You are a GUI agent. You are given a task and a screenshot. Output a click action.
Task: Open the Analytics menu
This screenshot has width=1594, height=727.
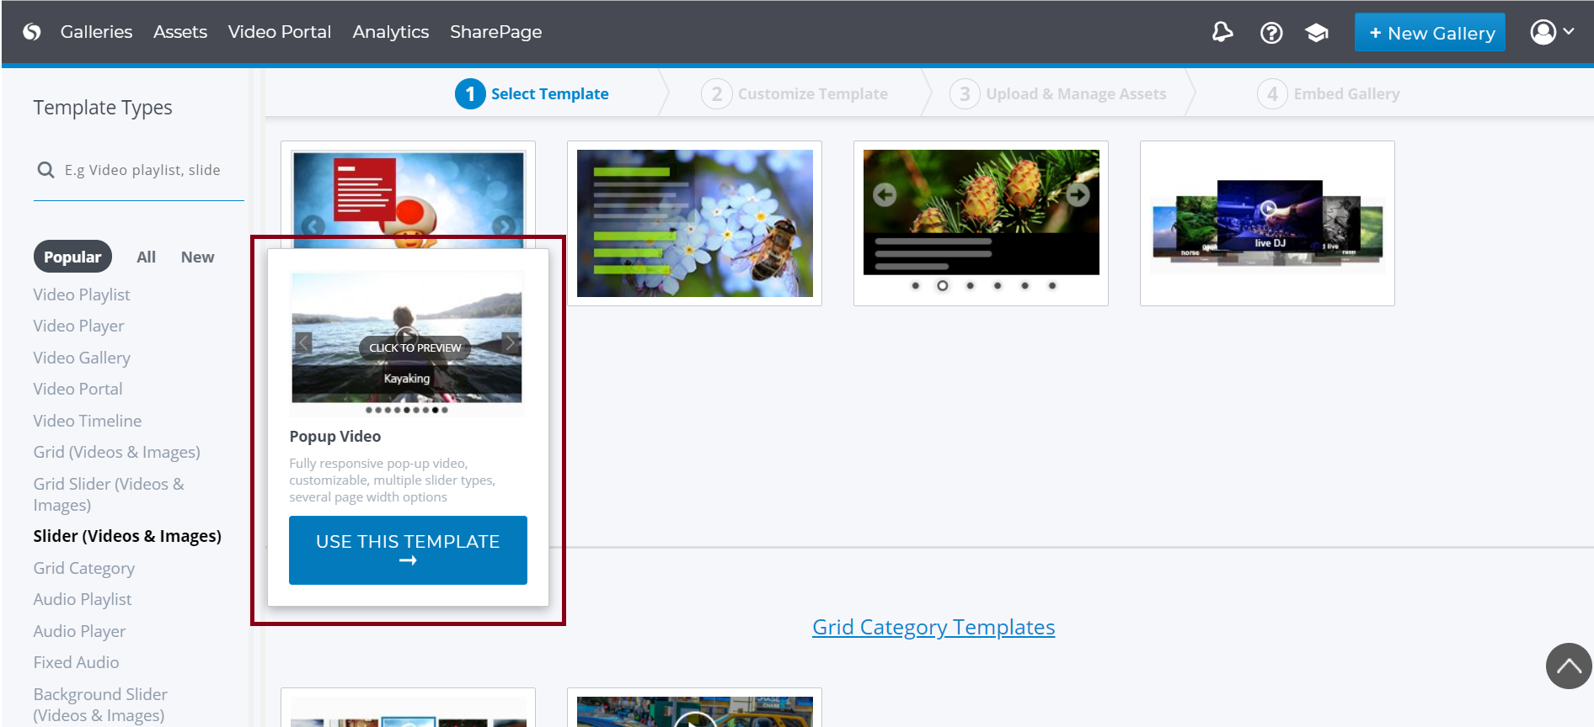tap(390, 32)
